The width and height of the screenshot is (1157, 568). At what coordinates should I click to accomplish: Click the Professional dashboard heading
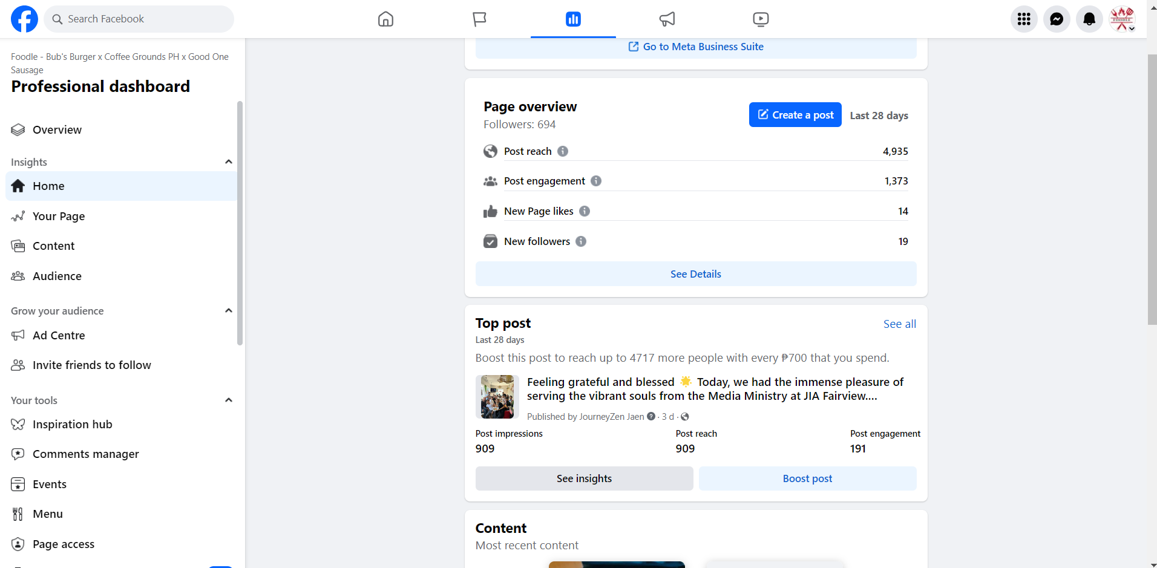click(x=100, y=87)
